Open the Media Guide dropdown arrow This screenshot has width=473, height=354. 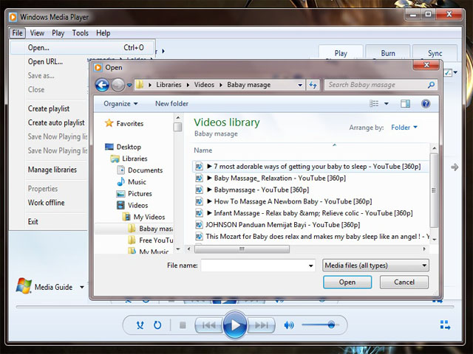pos(82,287)
